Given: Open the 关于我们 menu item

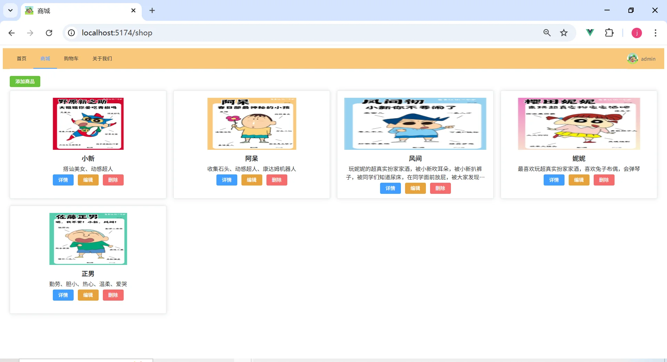Looking at the screenshot, I should [x=102, y=59].
